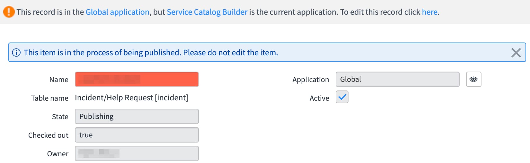
Task: Click the Application field showing Global
Action: [398, 79]
